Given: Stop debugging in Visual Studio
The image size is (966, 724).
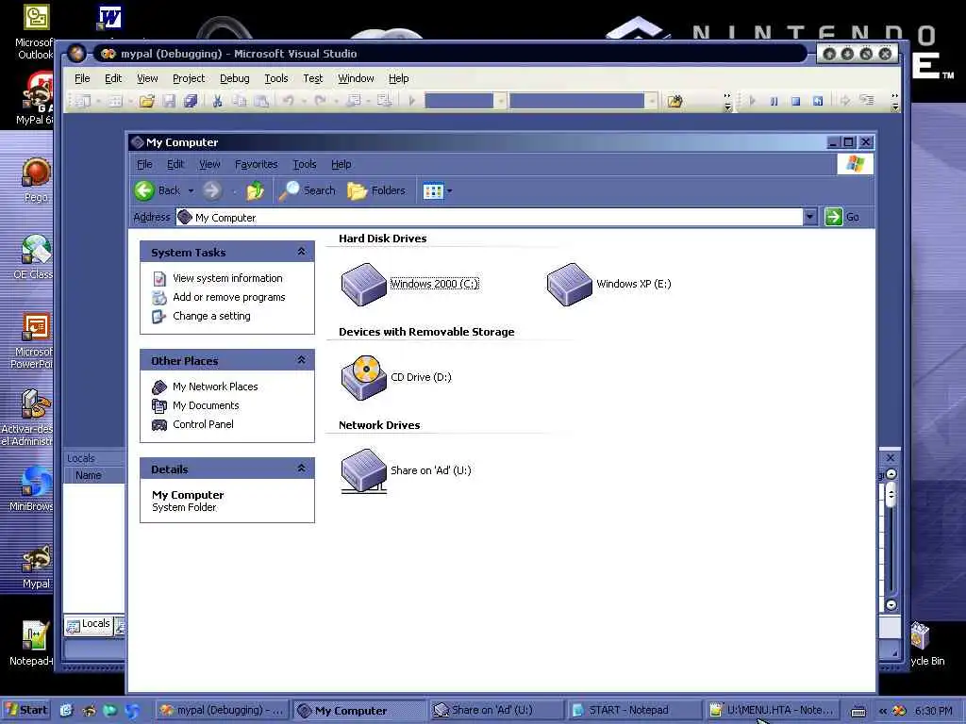Looking at the screenshot, I should point(795,101).
